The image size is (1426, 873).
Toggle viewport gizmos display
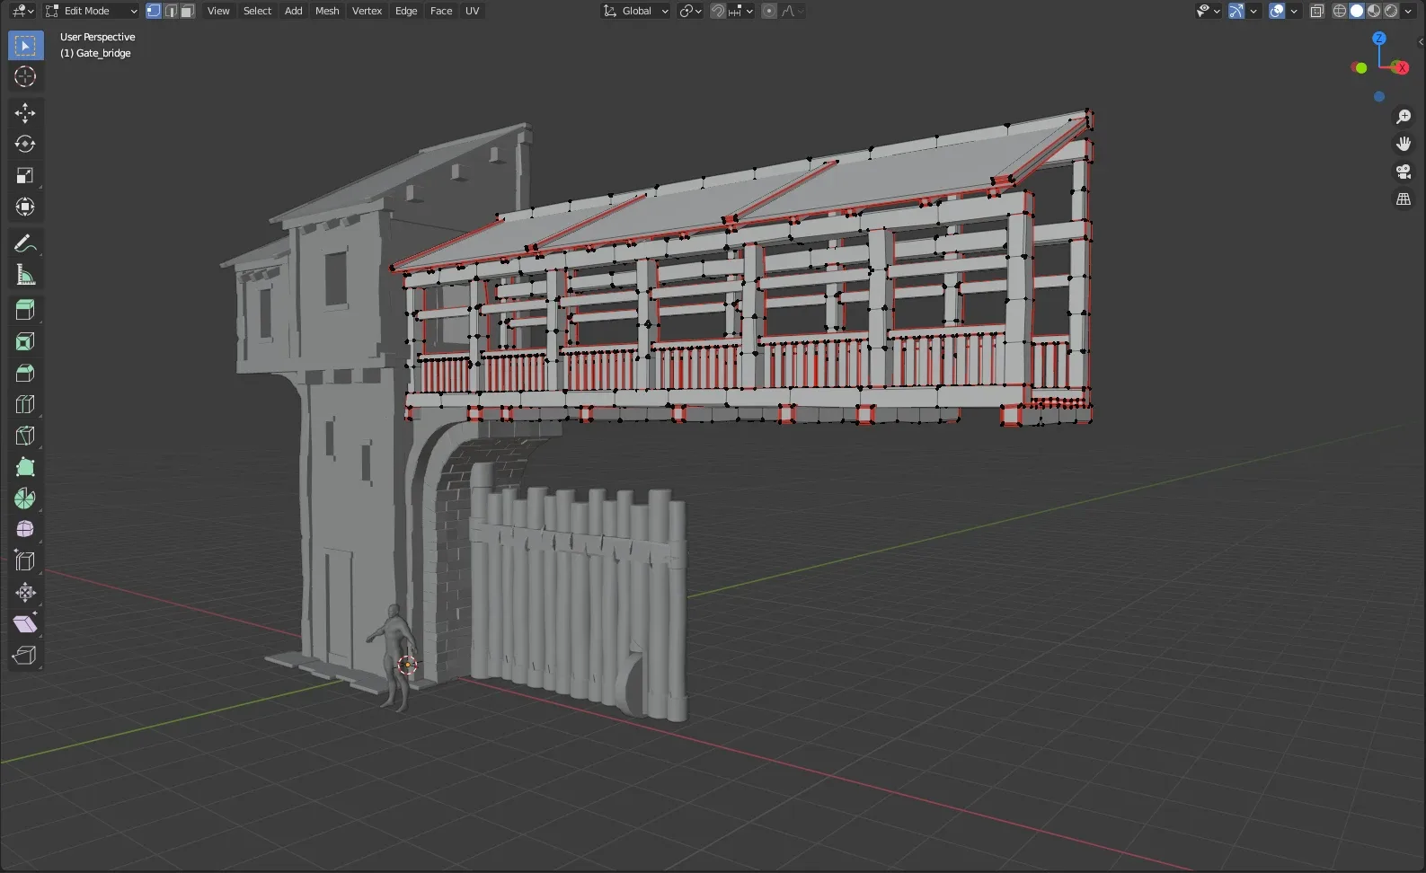pos(1236,11)
